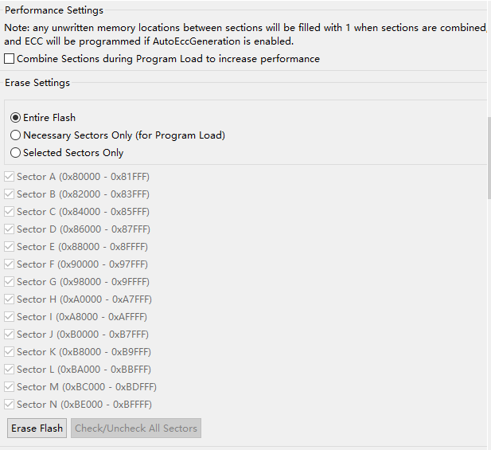Toggle Sector B (0x82000 - 0x83FFF) checkbox

[x=10, y=194]
